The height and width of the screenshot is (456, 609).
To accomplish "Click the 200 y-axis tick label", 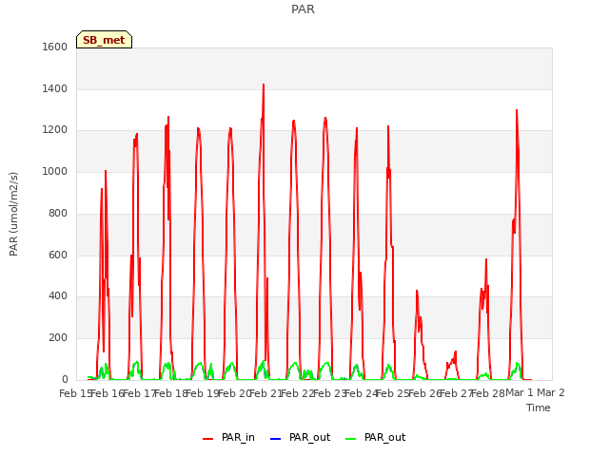I will tap(58, 338).
